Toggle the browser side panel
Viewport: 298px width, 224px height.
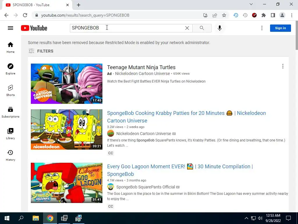tap(273, 15)
